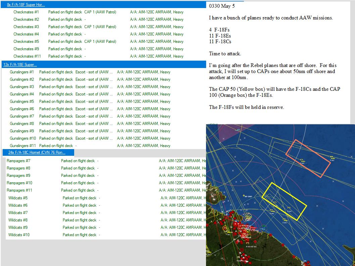Click Parked on flight deck status of Checkmates #4
The width and height of the screenshot is (355, 266).
[x=65, y=34]
